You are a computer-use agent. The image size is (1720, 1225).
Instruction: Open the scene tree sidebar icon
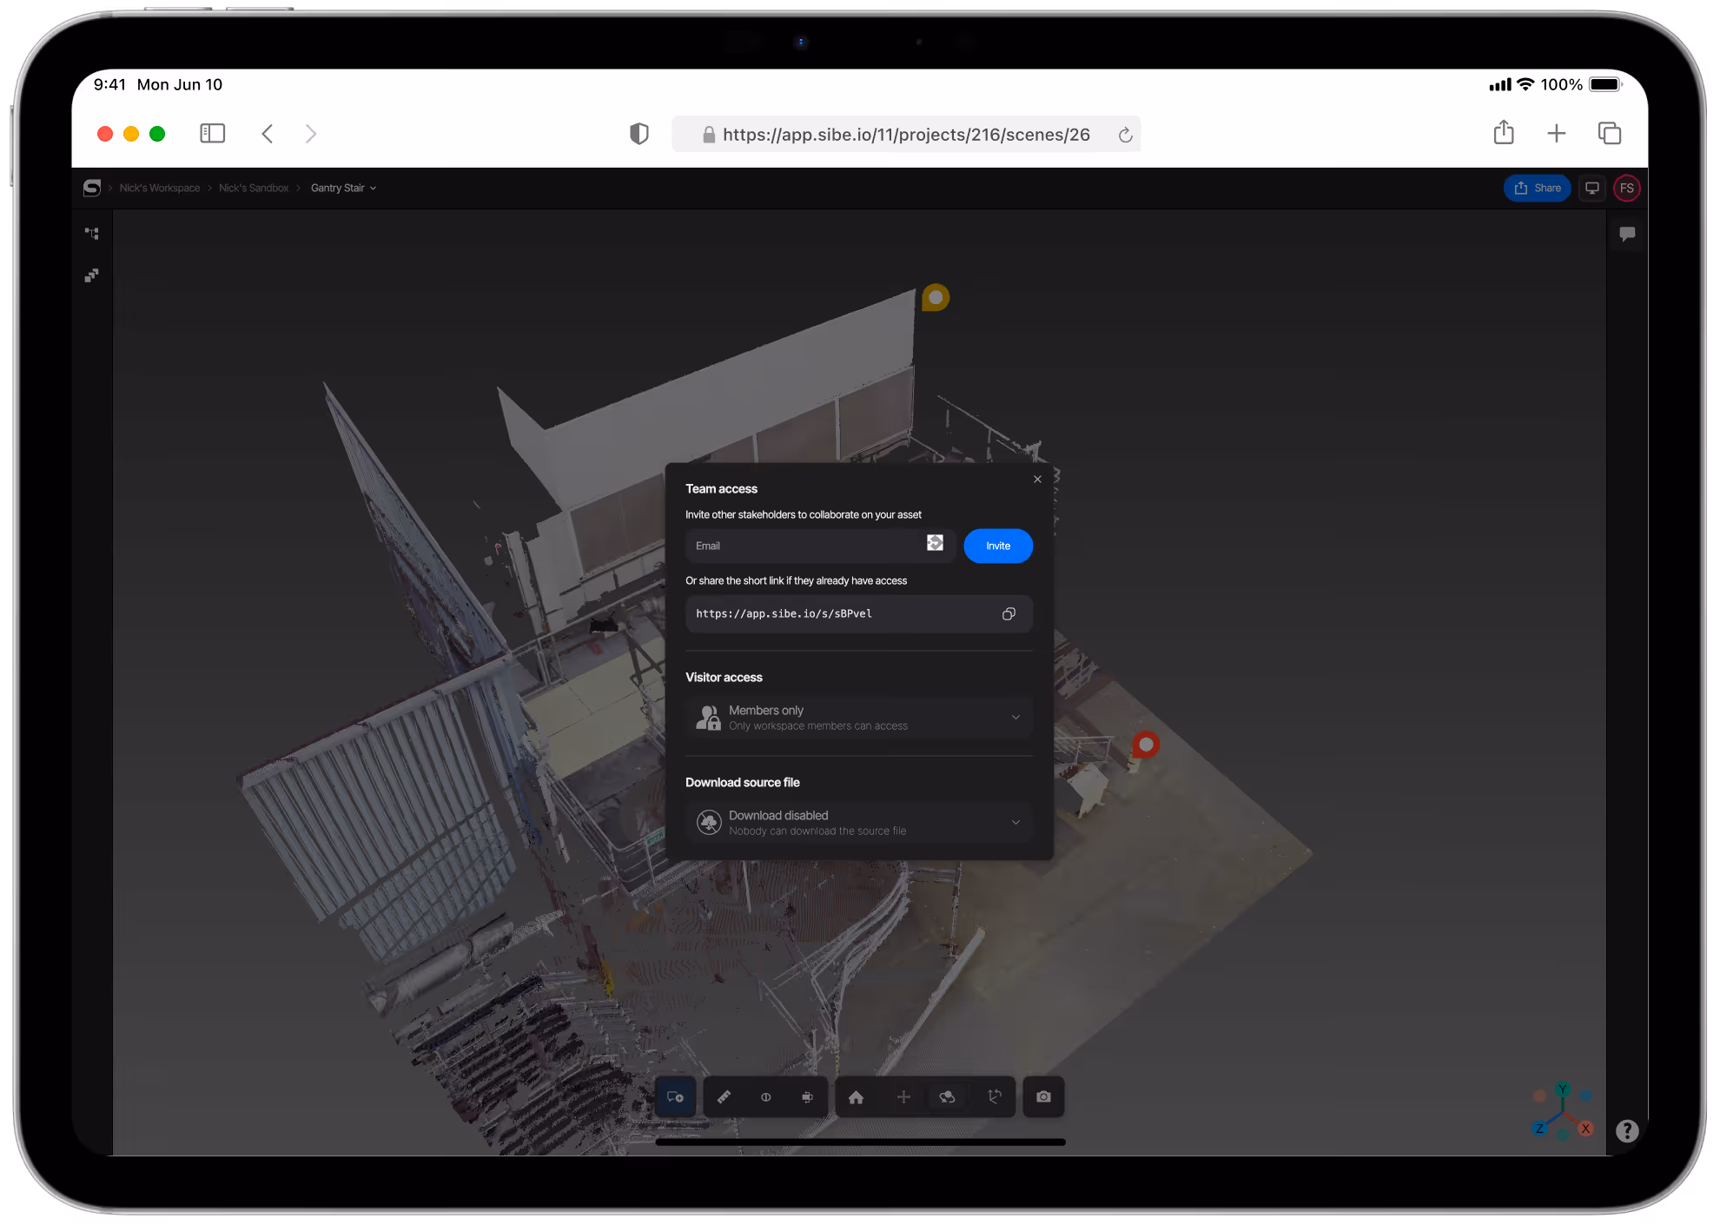pyautogui.click(x=92, y=234)
